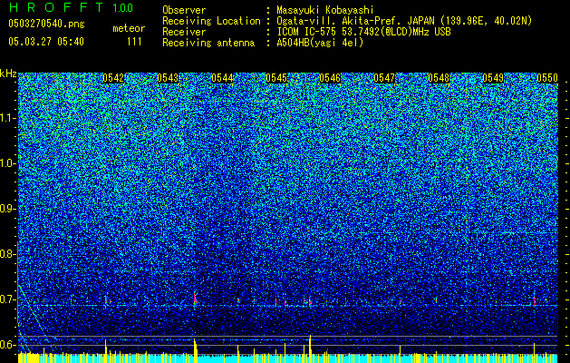Click the 0.7 frequency axis label

[7, 299]
